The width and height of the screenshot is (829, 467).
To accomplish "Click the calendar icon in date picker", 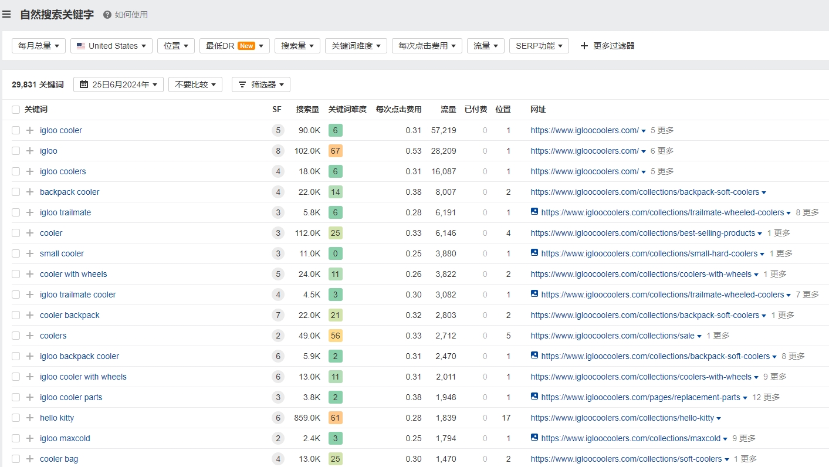I will (84, 84).
